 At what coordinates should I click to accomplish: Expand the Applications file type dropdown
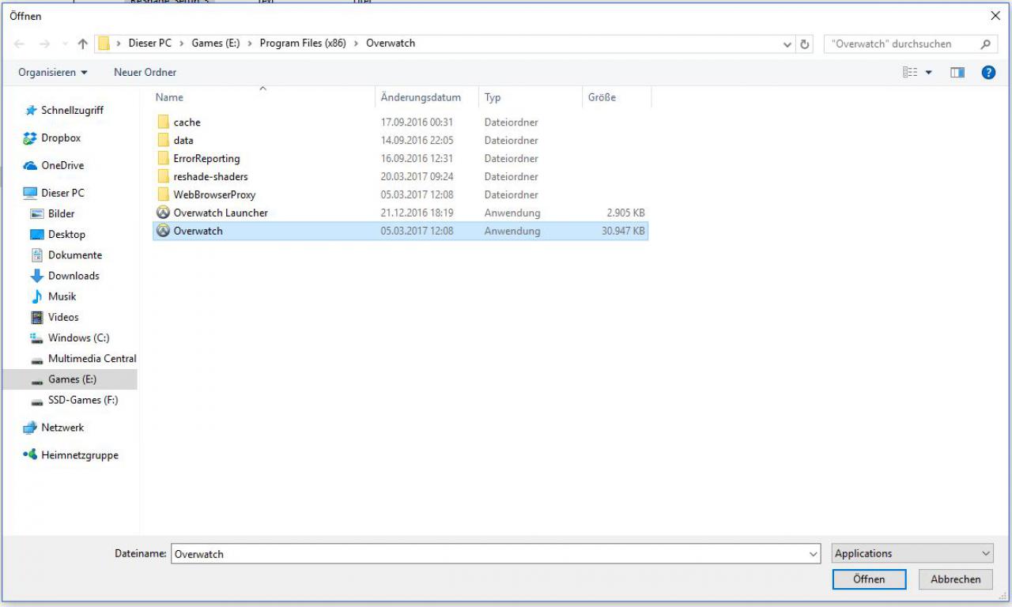912,553
